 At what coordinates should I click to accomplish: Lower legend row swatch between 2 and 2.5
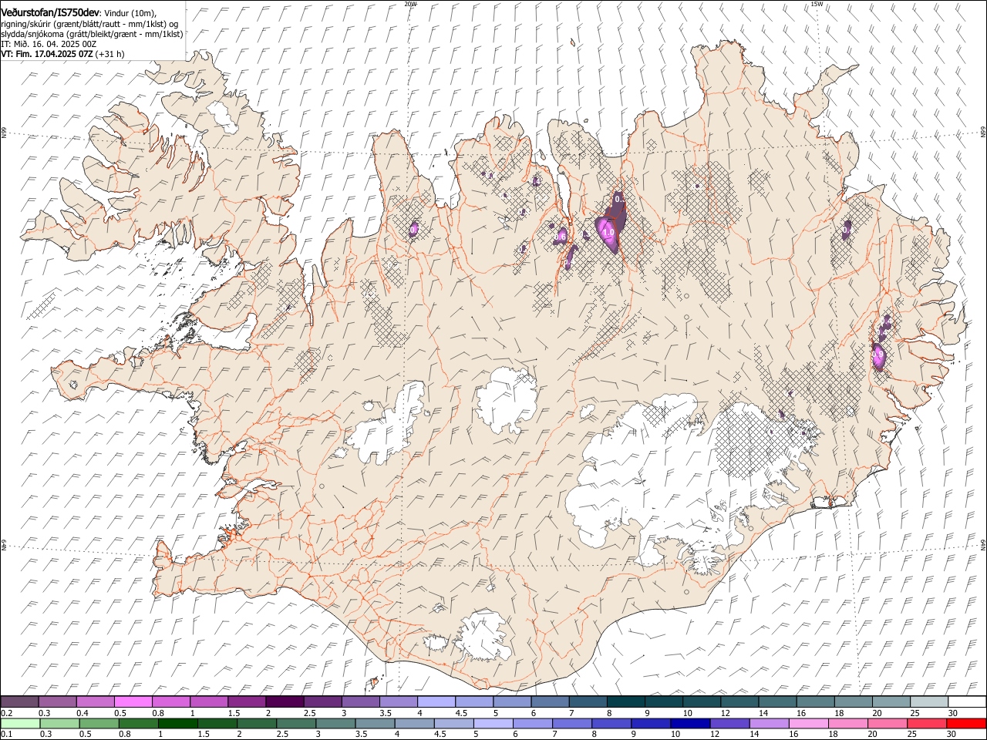(257, 723)
